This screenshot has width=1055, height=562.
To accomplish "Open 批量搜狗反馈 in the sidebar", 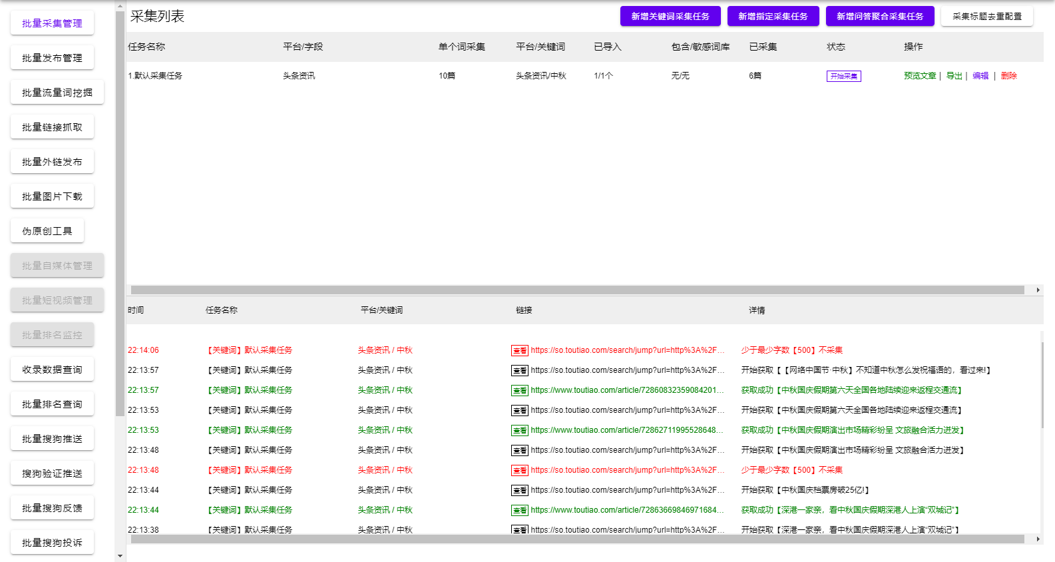I will [52, 508].
